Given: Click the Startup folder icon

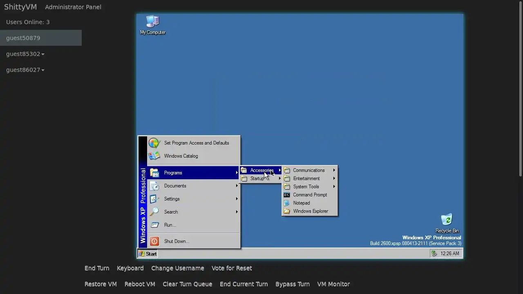Looking at the screenshot, I should (244, 178).
